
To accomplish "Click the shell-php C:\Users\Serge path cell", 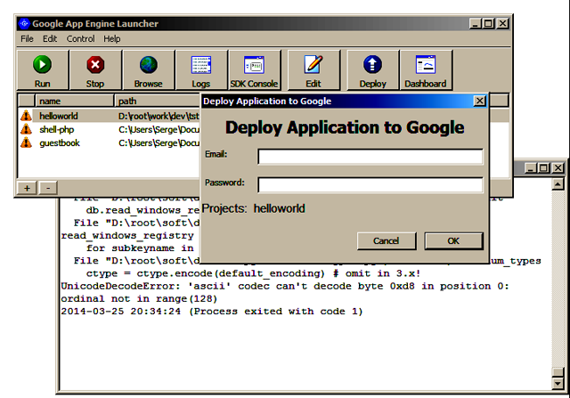I will click(x=159, y=129).
